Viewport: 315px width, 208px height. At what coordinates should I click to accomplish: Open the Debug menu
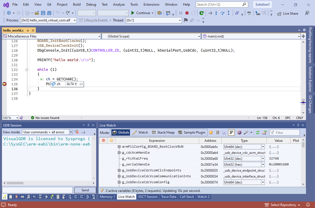[91, 5]
